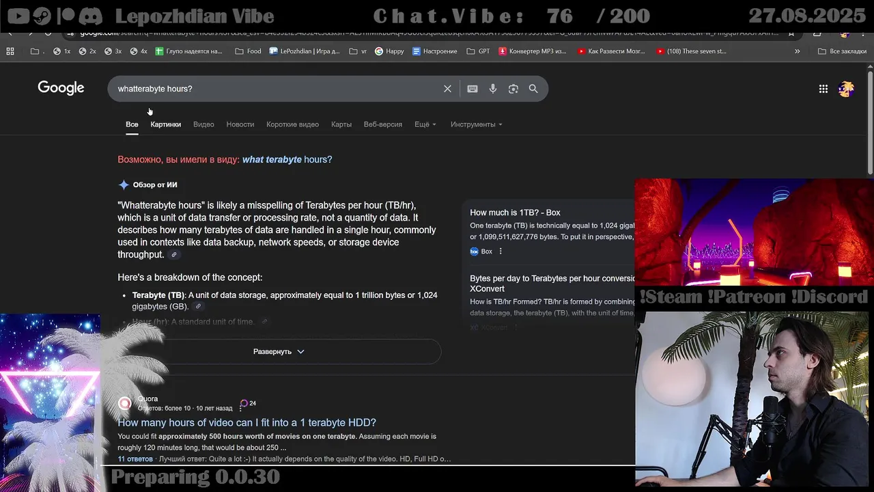Expand the AI overview with 'Развернуть'
874x492 pixels.
coord(279,351)
